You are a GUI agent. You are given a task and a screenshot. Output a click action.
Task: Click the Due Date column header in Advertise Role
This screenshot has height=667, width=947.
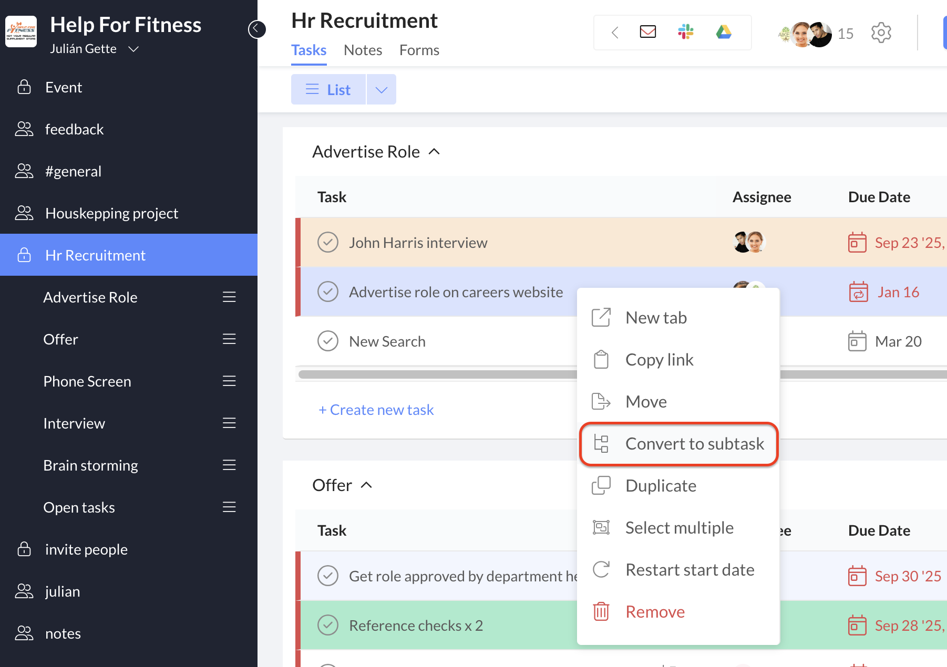879,197
